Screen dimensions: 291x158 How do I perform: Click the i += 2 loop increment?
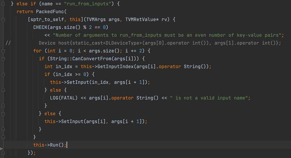click(133, 51)
